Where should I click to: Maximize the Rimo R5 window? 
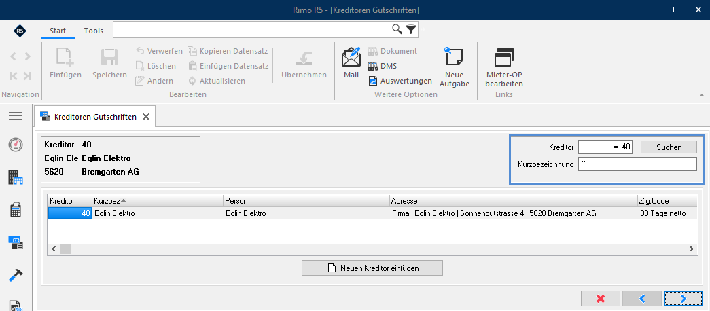click(671, 10)
